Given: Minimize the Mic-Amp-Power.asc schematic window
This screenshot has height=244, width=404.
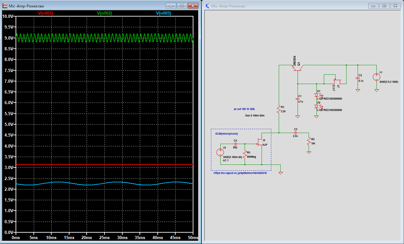Looking at the screenshot, I should 373,6.
